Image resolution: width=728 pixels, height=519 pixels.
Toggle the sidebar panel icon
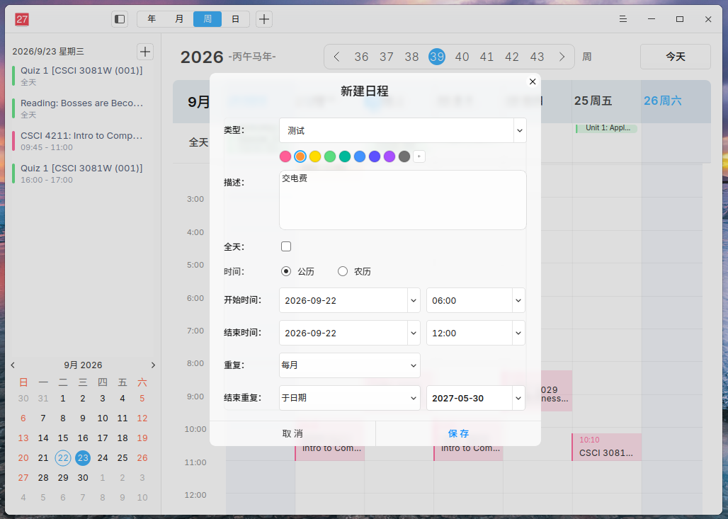(x=120, y=19)
